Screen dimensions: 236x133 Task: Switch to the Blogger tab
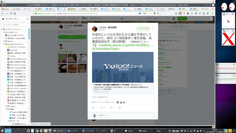click(x=6, y=9)
